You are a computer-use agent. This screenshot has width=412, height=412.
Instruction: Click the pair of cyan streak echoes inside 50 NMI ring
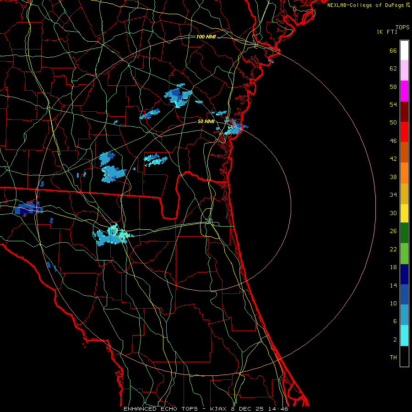[x=156, y=160]
